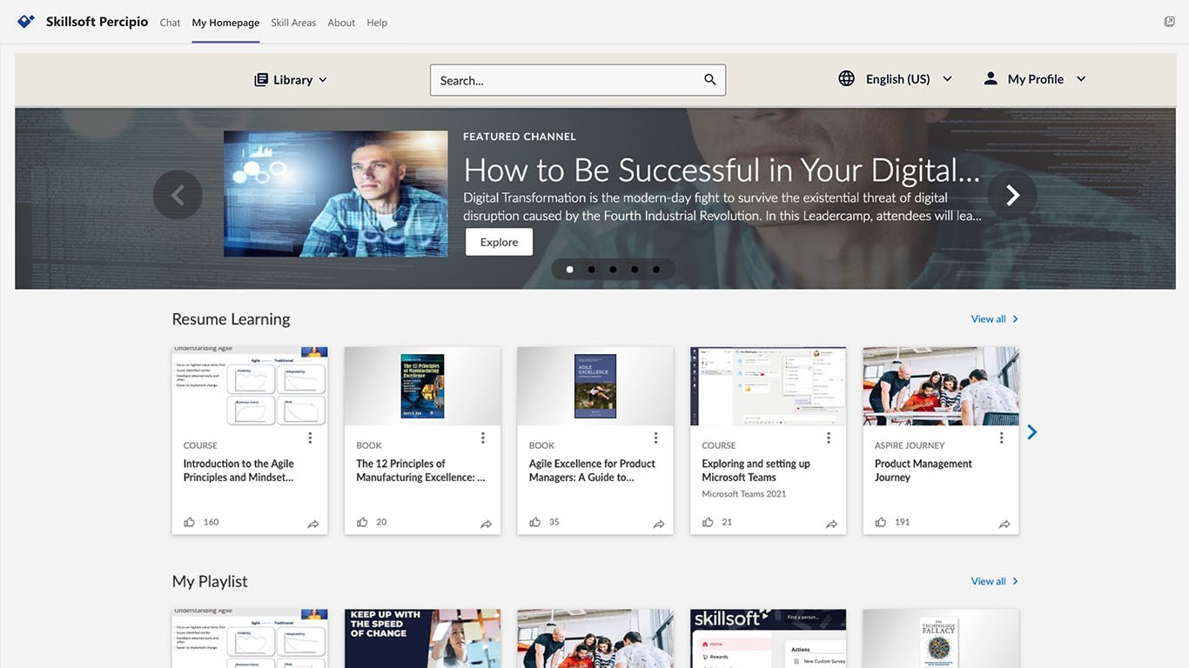Go to previous banner slide arrow

pos(178,195)
